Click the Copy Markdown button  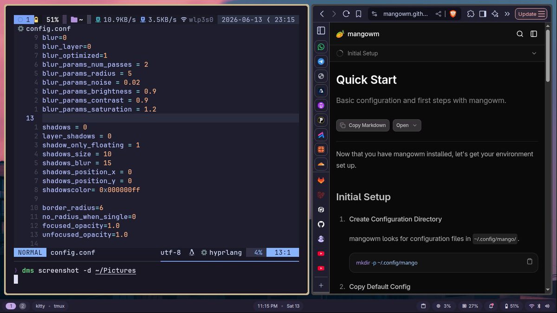click(363, 125)
